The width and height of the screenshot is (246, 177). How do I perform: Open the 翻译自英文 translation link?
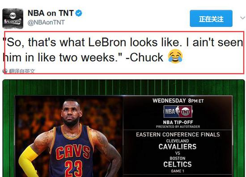click(21, 71)
